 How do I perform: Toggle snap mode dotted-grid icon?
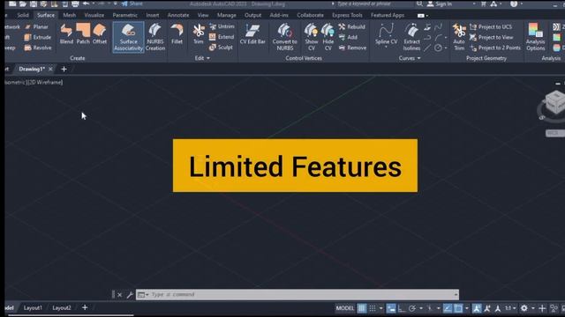[x=373, y=308]
